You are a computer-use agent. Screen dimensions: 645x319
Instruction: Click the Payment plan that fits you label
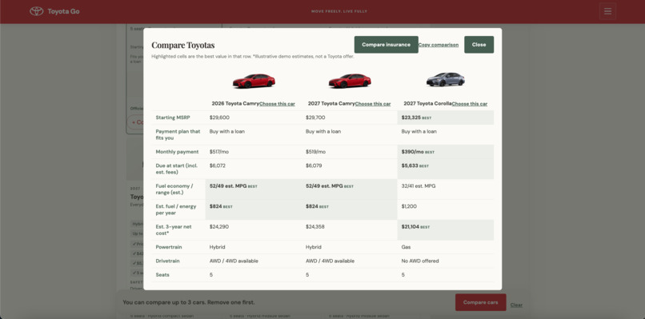click(x=178, y=135)
